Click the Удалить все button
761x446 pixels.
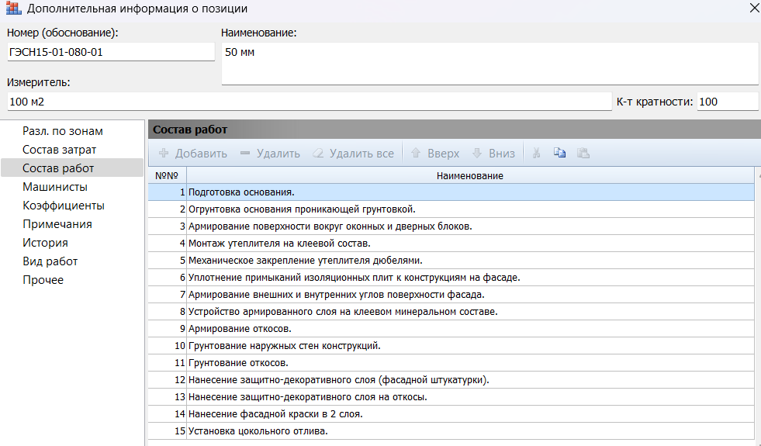point(353,154)
